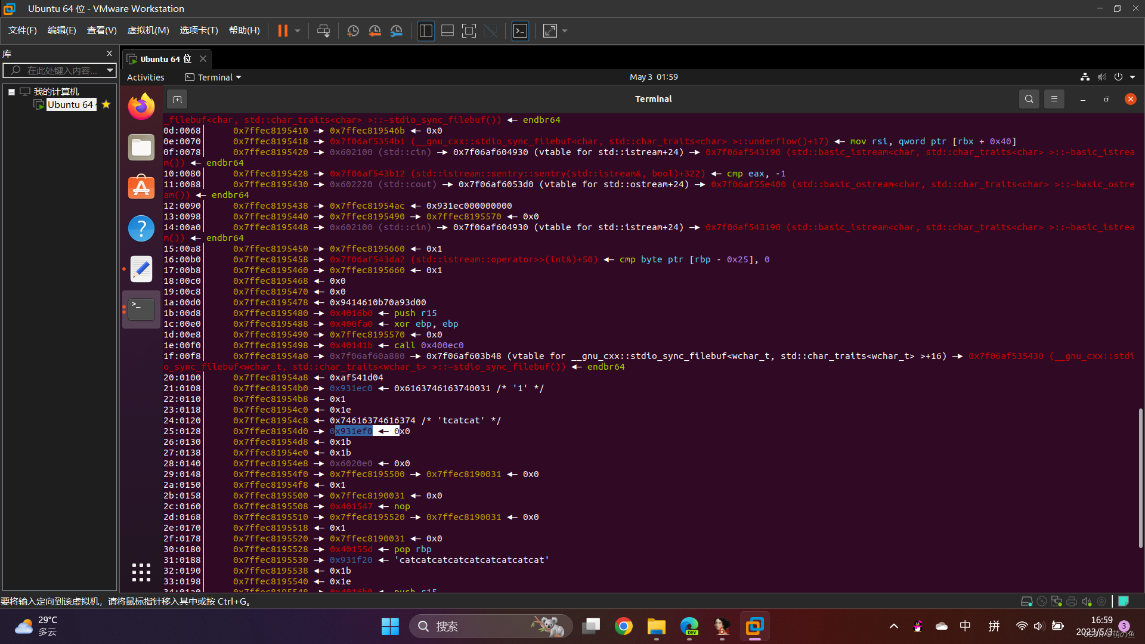Open the Terminal hamburger menu
This screenshot has width=1145, height=644.
pyautogui.click(x=1054, y=99)
